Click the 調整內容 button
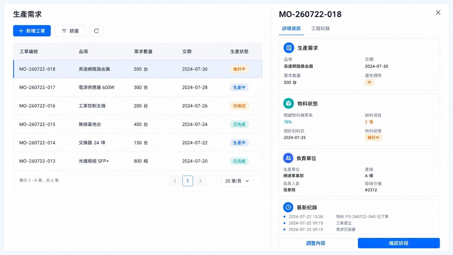The width and height of the screenshot is (453, 255). pos(316,243)
